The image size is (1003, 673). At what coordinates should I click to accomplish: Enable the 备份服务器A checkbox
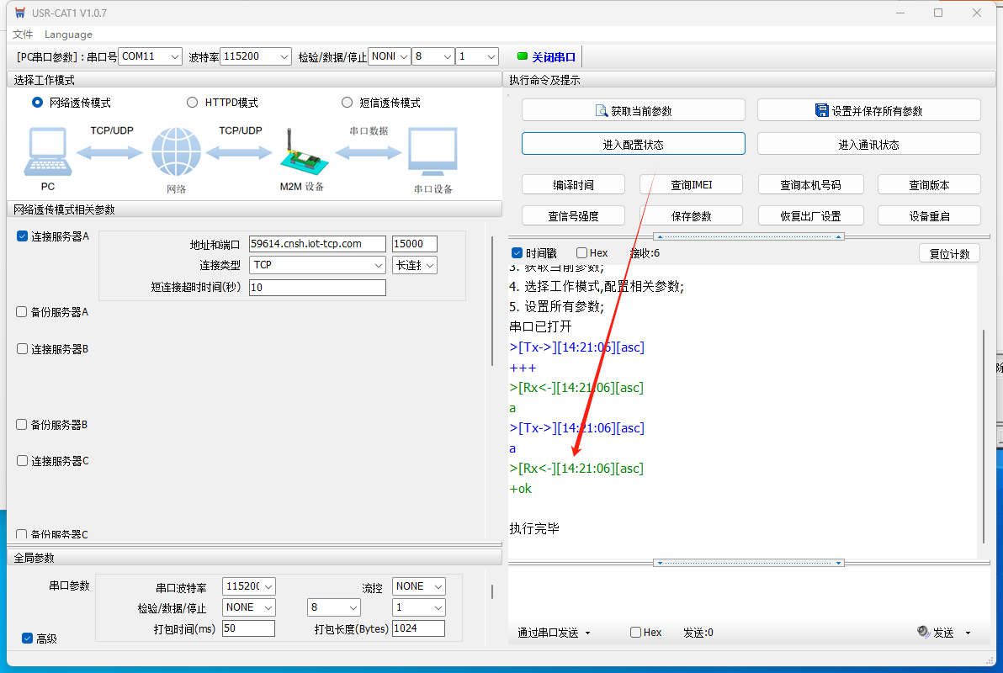[22, 312]
